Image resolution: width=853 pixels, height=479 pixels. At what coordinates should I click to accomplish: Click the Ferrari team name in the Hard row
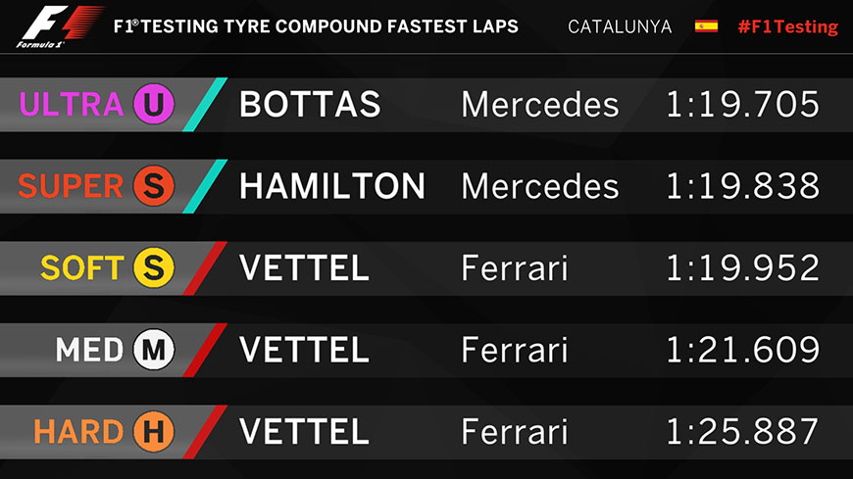[515, 431]
